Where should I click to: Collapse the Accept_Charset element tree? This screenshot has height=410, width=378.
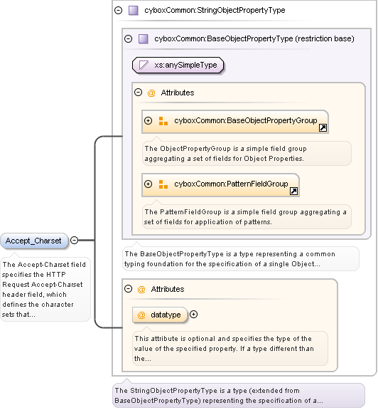click(75, 240)
